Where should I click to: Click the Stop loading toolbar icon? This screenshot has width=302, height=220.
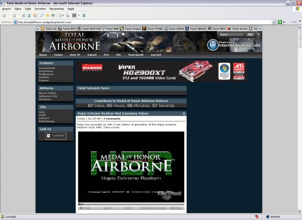(23, 16)
